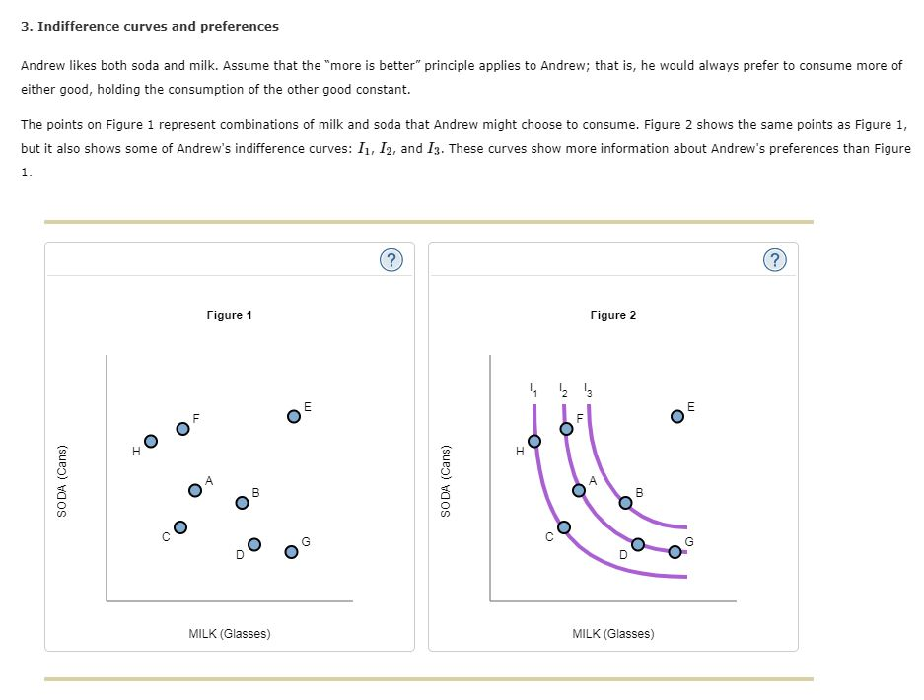Viewport: 924px width, 700px height.
Task: Select point B in Figure 2
Action: tap(624, 503)
